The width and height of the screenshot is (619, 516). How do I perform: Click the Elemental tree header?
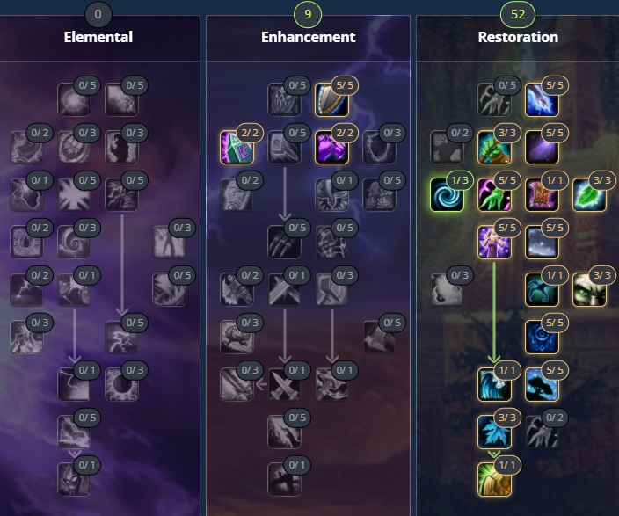(x=98, y=37)
